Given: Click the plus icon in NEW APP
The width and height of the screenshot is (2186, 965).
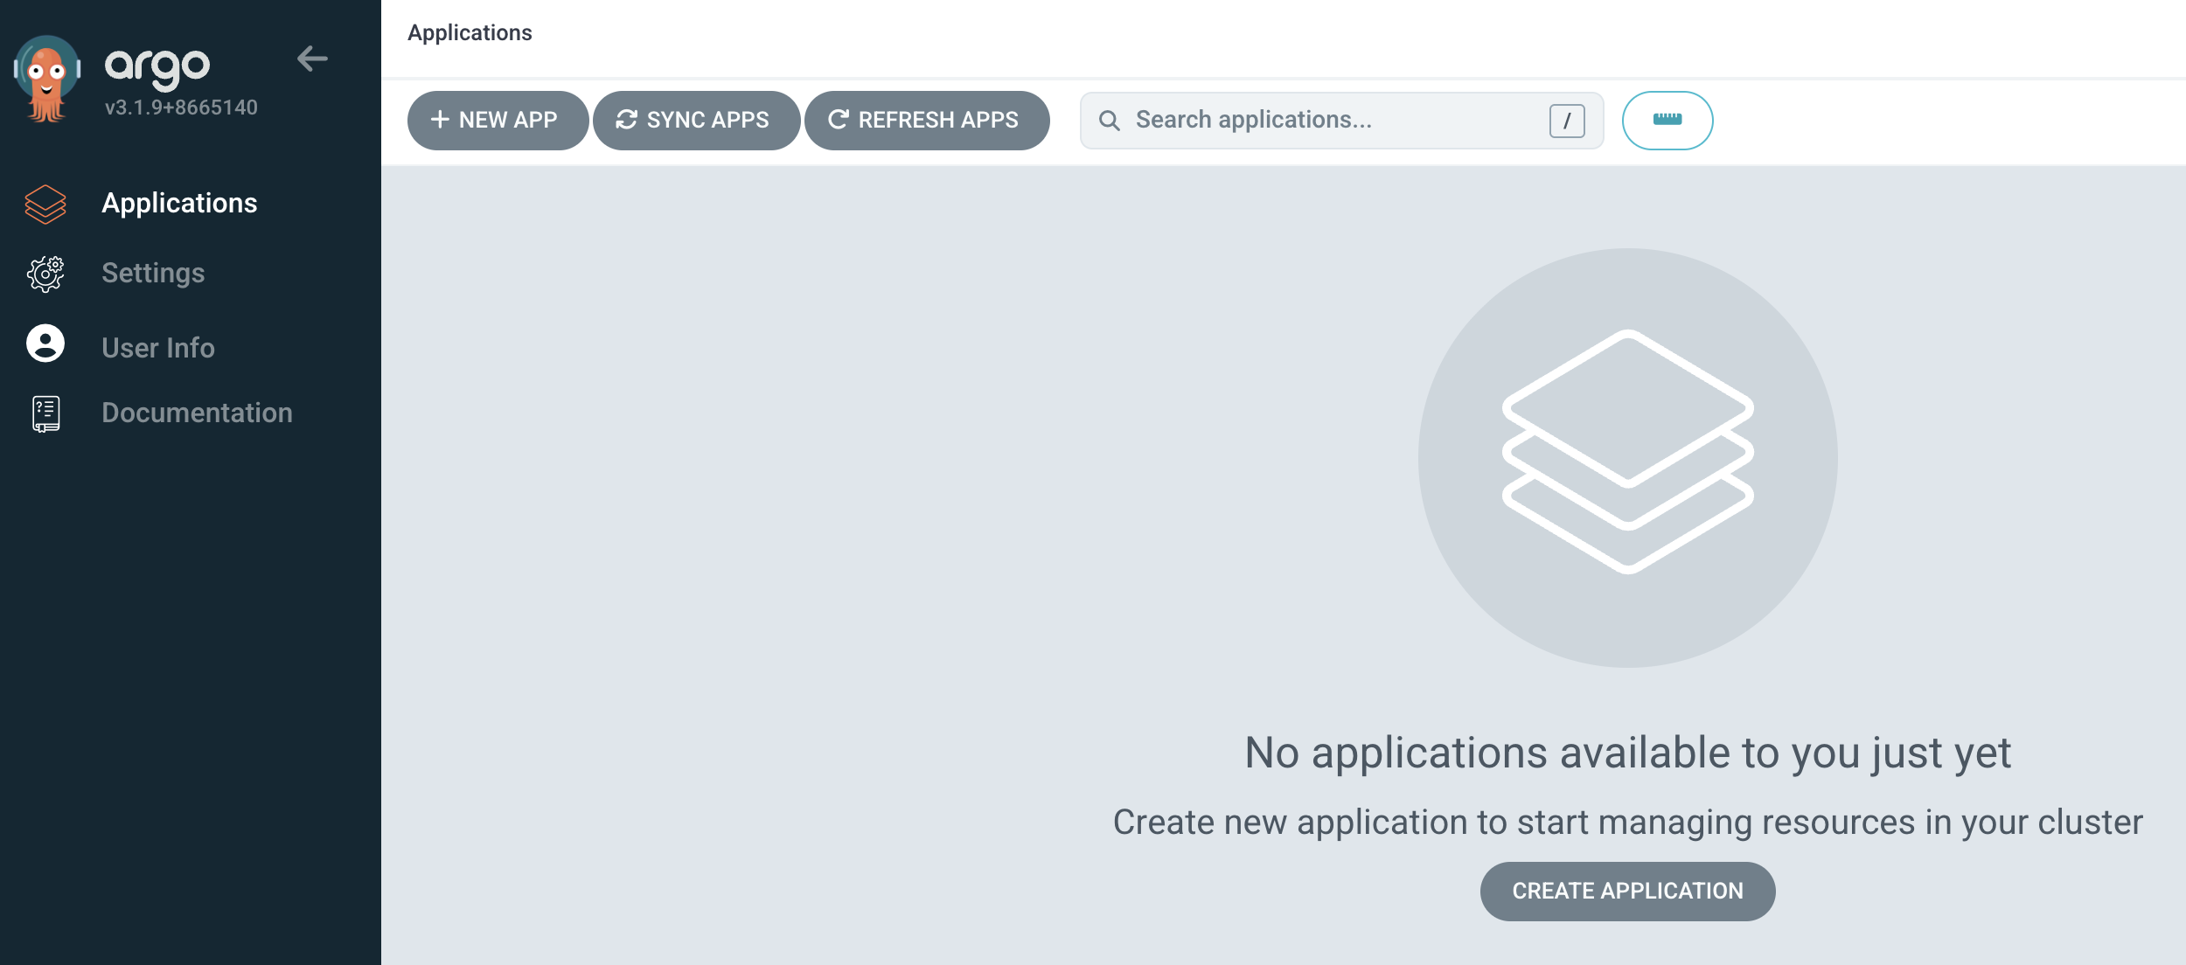Looking at the screenshot, I should pyautogui.click(x=440, y=120).
